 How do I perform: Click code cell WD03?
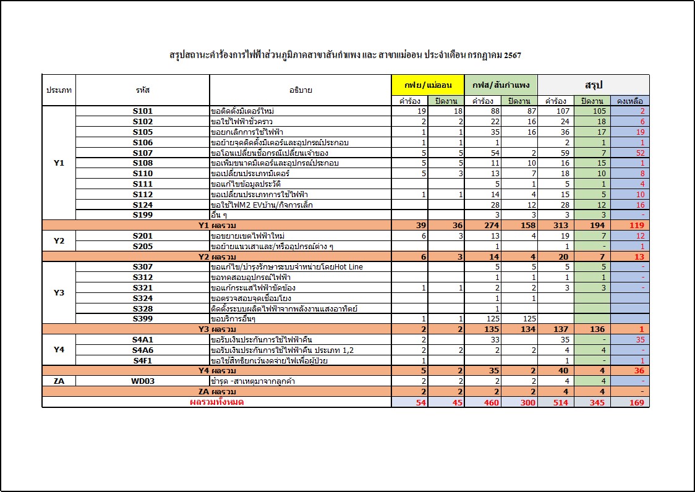143,381
